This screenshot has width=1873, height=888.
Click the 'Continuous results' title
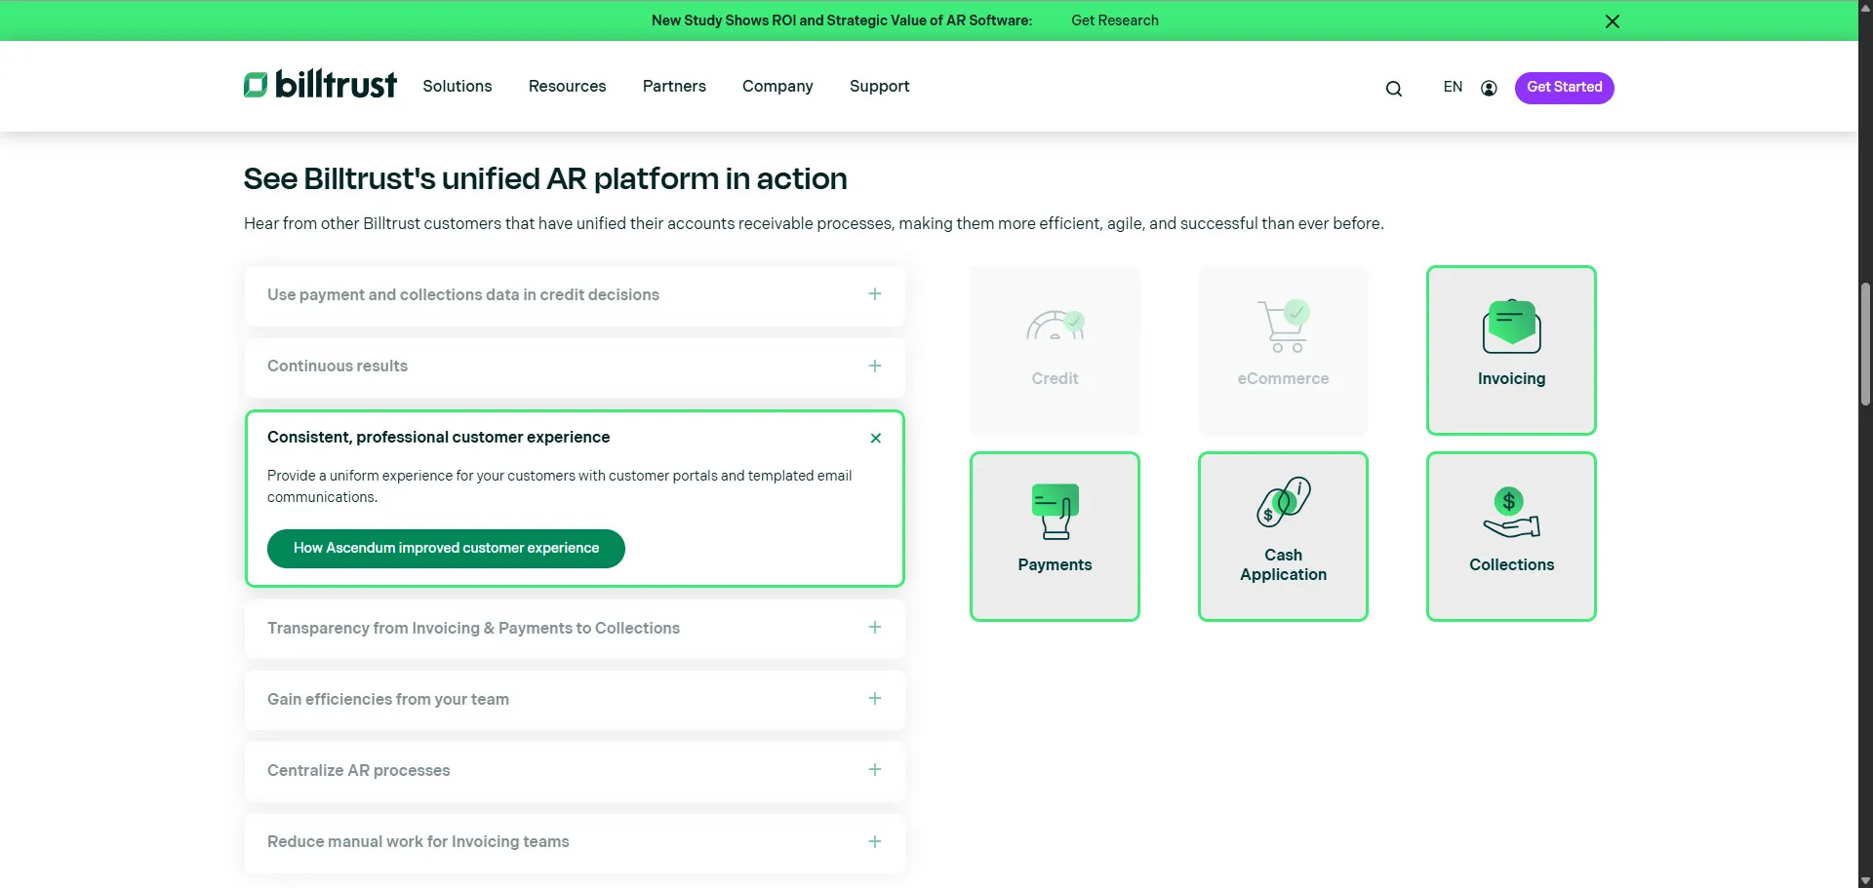coord(338,366)
